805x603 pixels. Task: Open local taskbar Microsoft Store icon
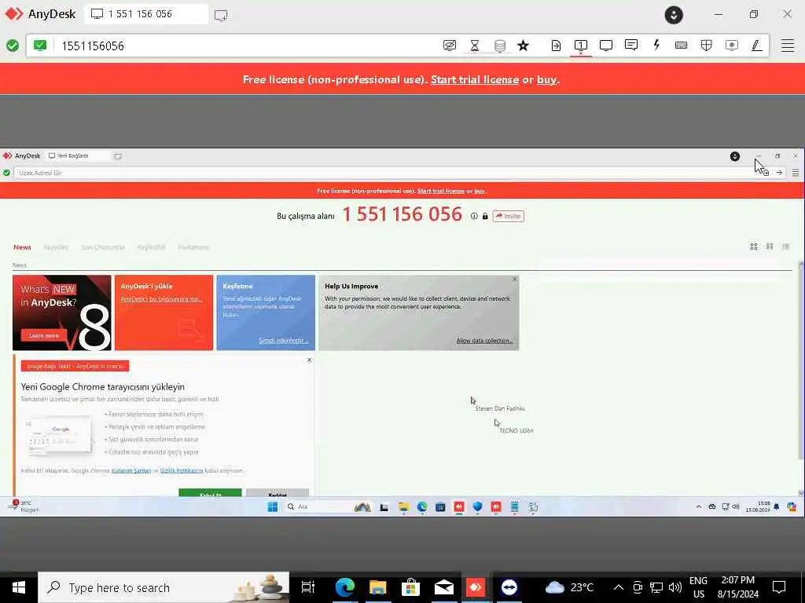coord(410,587)
